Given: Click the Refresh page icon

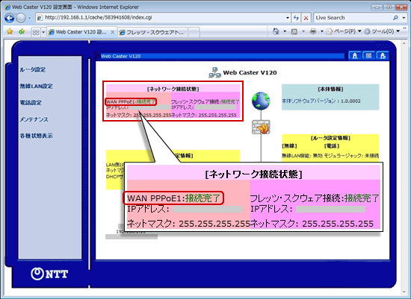Looking at the screenshot, I should 296,18.
